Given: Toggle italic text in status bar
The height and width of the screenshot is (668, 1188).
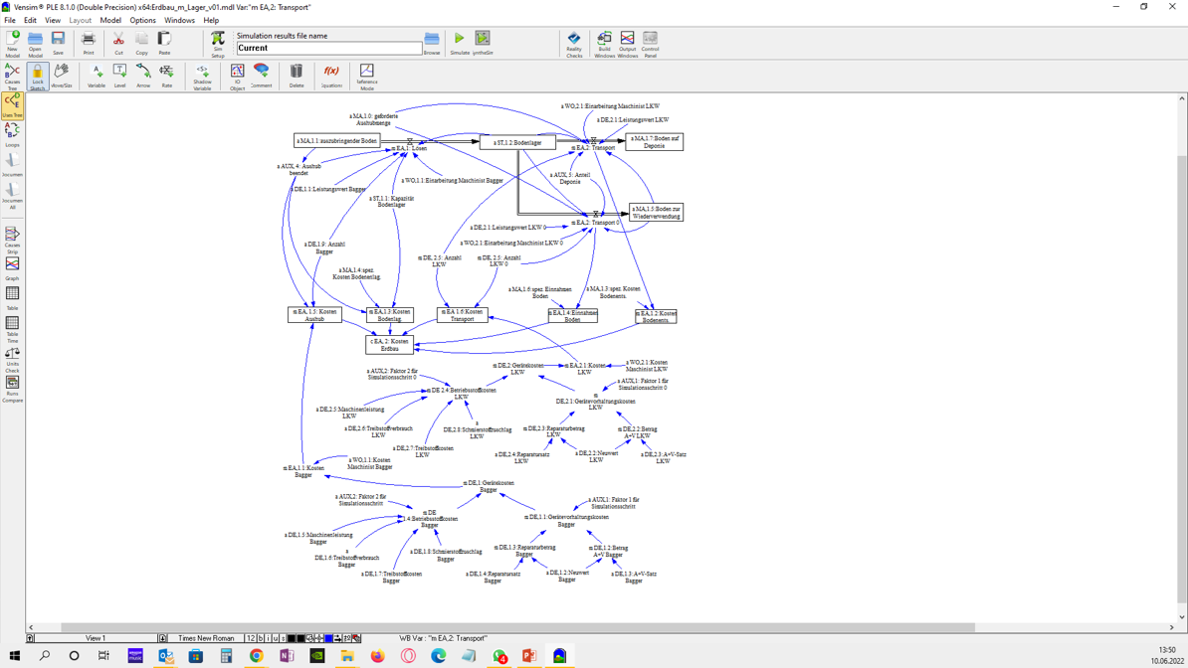Looking at the screenshot, I should click(x=269, y=638).
